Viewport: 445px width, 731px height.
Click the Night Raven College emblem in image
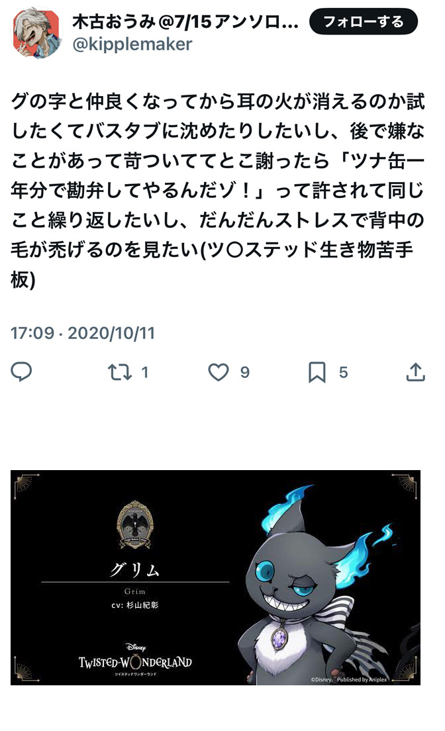tap(135, 524)
